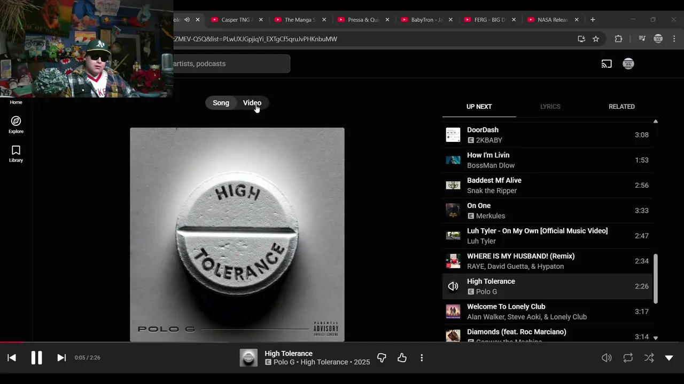Open the browser extensions puzzle icon

point(619,39)
